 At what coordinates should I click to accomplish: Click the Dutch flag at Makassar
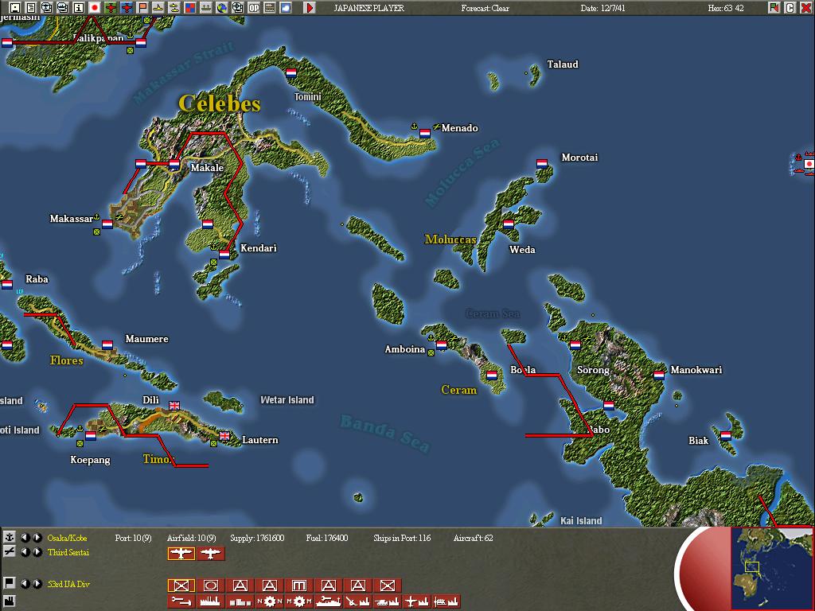[107, 224]
